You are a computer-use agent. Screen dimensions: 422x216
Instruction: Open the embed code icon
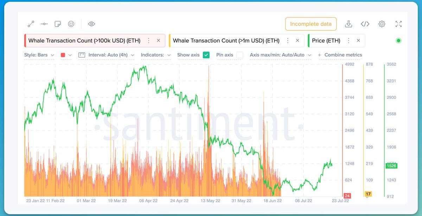(x=365, y=24)
